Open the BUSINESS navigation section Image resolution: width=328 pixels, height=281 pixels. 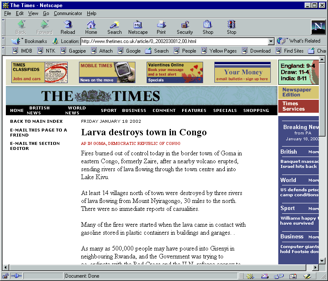(134, 110)
